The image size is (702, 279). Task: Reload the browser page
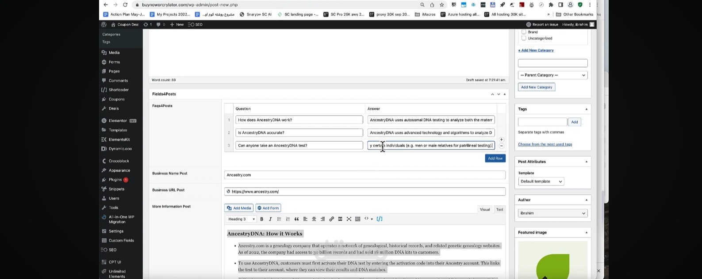point(125,5)
